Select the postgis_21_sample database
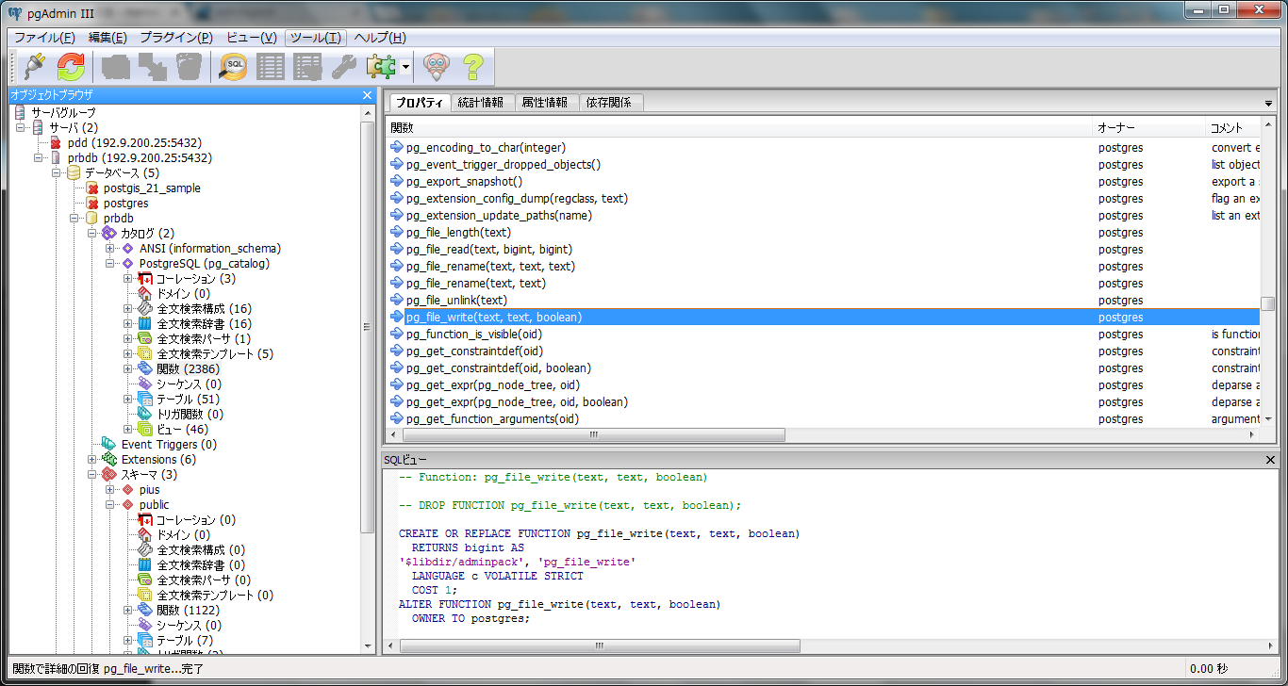 click(151, 188)
